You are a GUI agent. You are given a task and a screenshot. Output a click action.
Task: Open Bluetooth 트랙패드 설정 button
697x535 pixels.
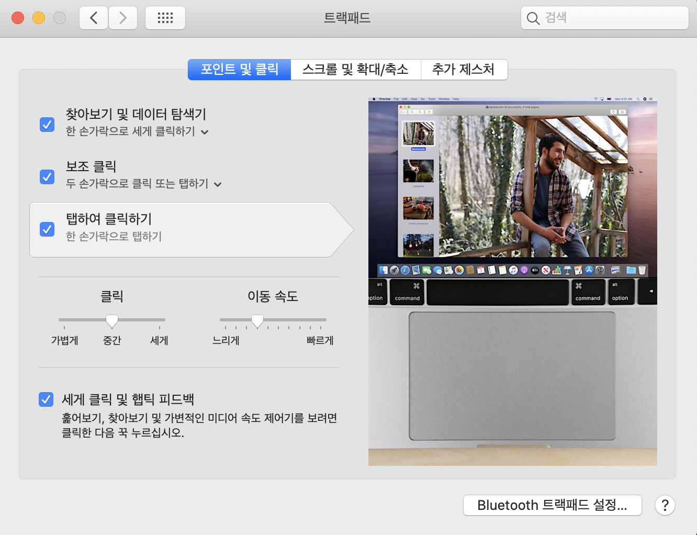coord(553,505)
